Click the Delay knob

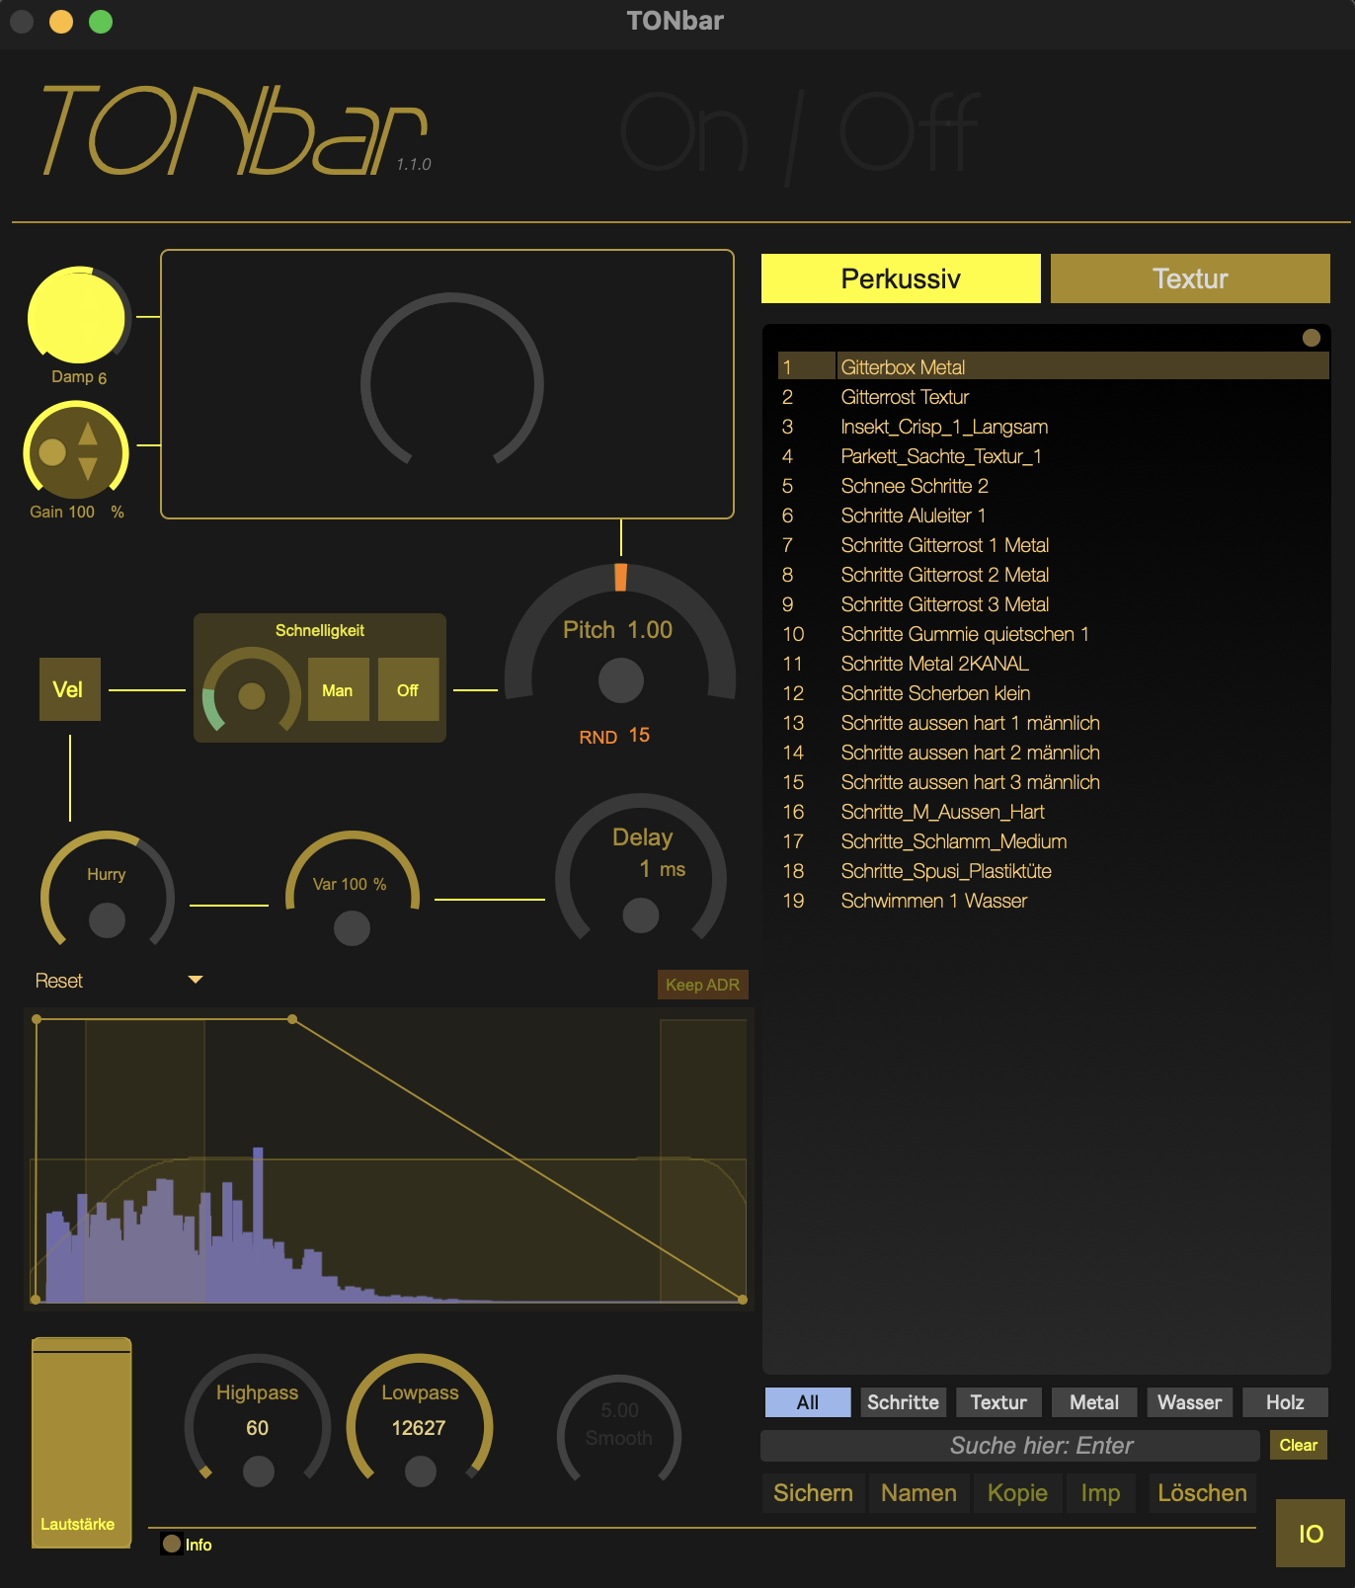[641, 914]
